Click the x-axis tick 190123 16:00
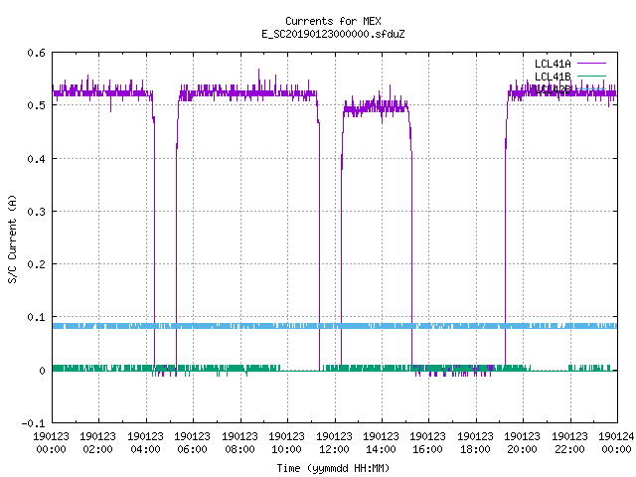The image size is (636, 477). point(428,443)
